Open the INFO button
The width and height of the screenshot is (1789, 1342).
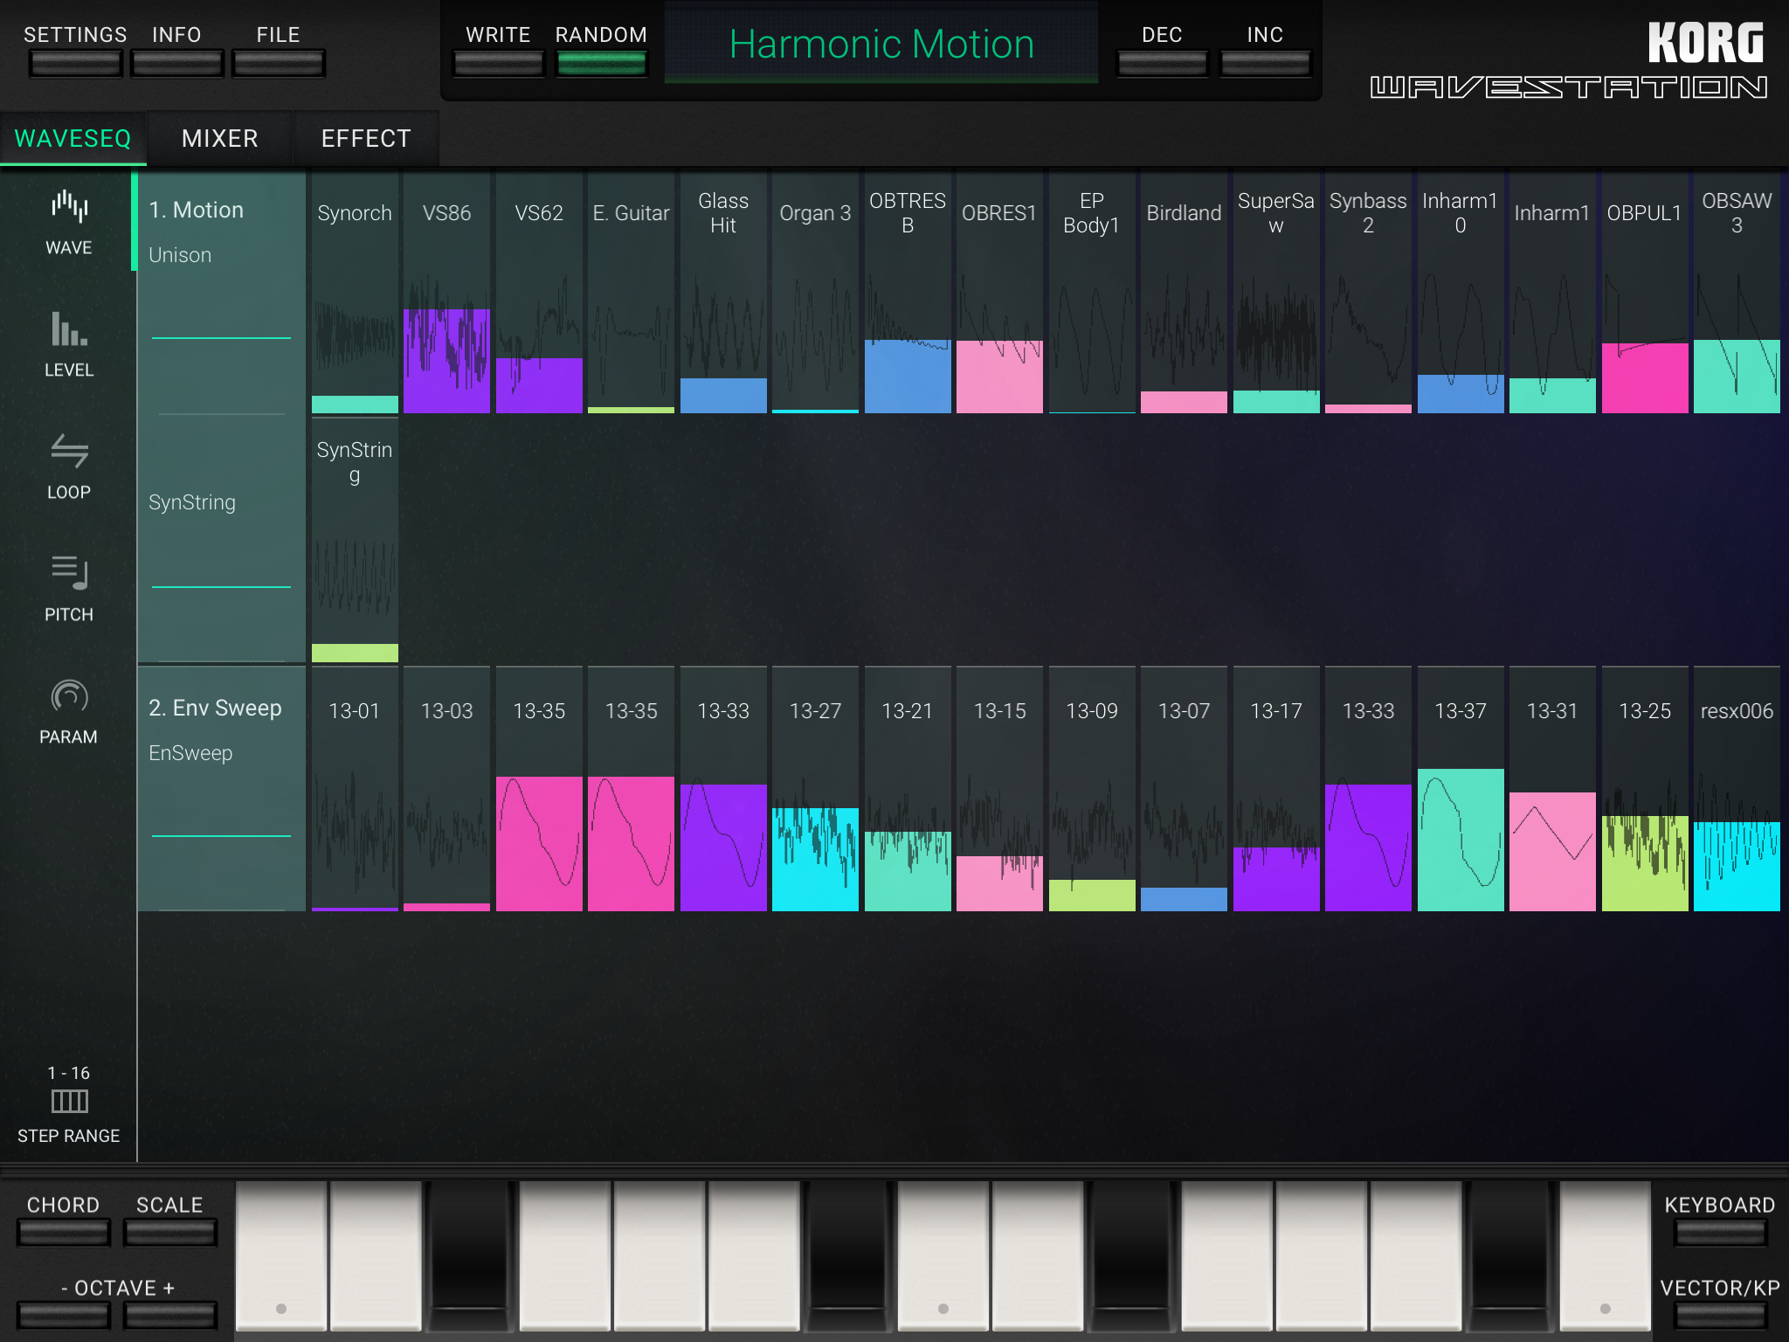click(x=176, y=63)
